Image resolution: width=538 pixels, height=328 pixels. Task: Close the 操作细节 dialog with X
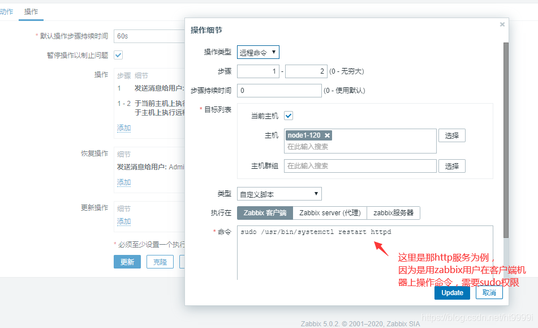tap(502, 24)
